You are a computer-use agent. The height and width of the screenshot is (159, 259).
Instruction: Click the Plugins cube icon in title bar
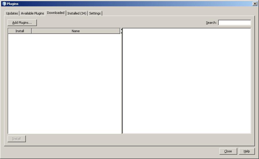tap(4, 4)
